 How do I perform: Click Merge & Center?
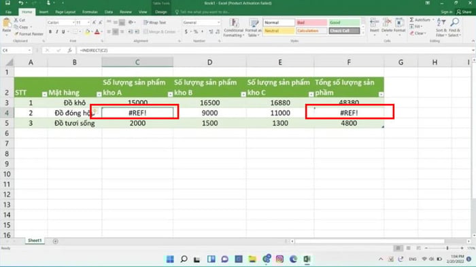[160, 31]
